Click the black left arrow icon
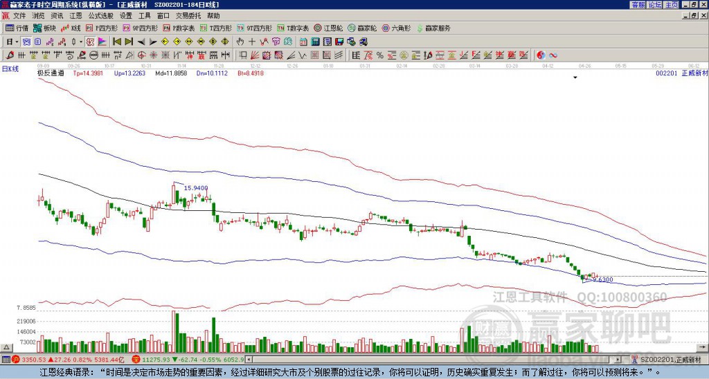Image resolution: width=709 pixels, height=379 pixels. (141, 41)
